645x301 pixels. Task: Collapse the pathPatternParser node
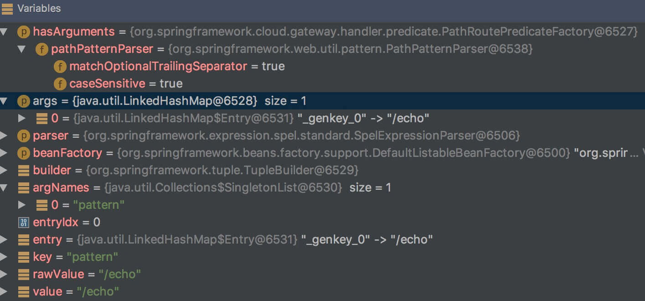[21, 49]
